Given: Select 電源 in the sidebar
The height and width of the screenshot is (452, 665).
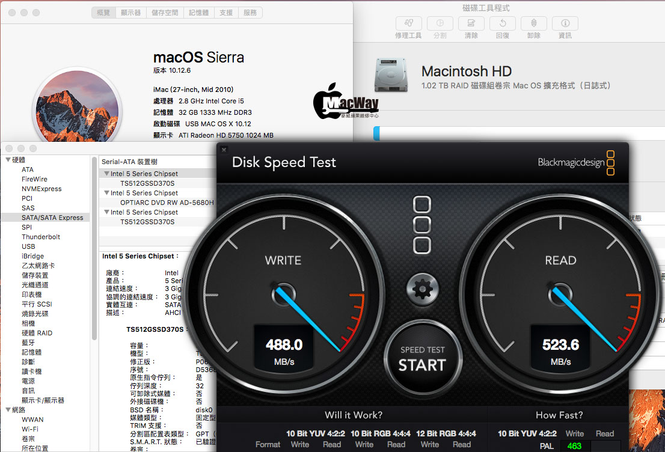Looking at the screenshot, I should click(x=28, y=381).
